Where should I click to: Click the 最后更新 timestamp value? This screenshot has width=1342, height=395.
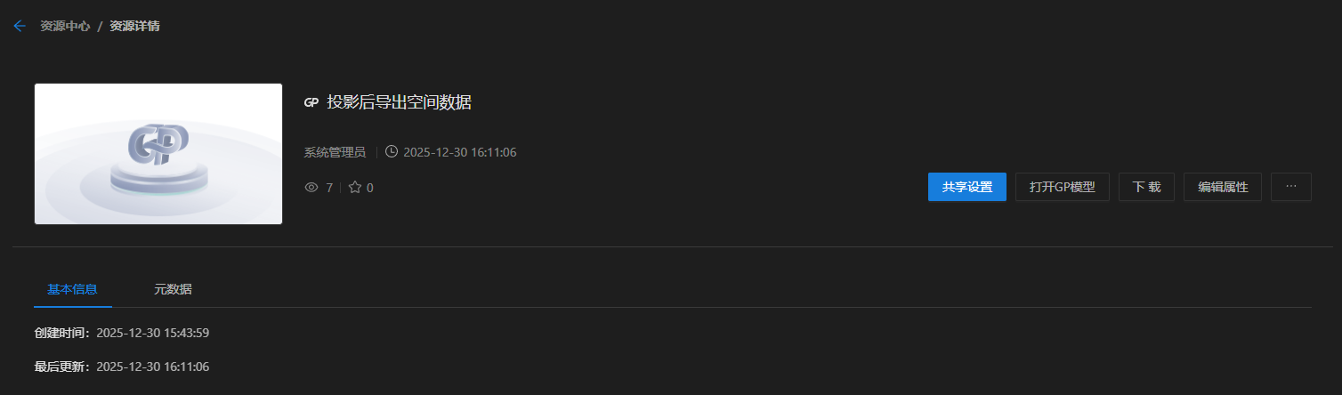coord(152,367)
